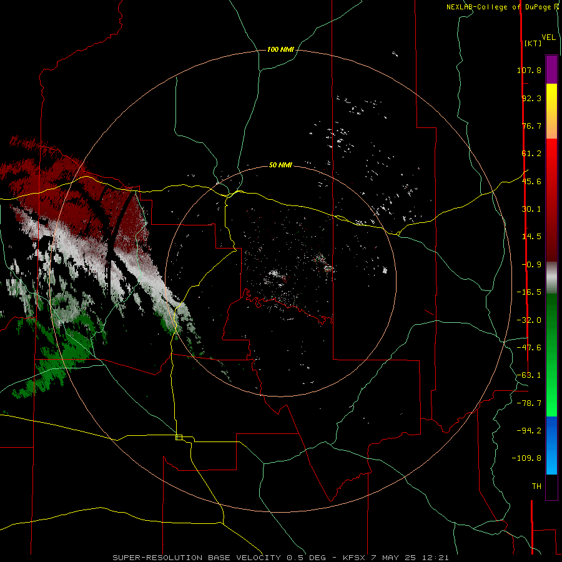Viewport: 562px width, 562px height.
Task: Click the 76.7 scale value
Action: click(531, 126)
